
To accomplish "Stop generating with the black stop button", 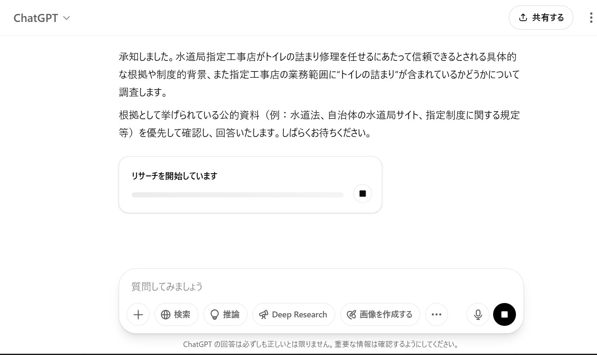I will [x=505, y=314].
